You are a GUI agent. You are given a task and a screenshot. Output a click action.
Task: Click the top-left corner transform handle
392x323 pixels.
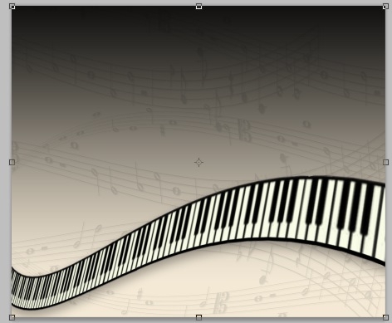point(12,7)
